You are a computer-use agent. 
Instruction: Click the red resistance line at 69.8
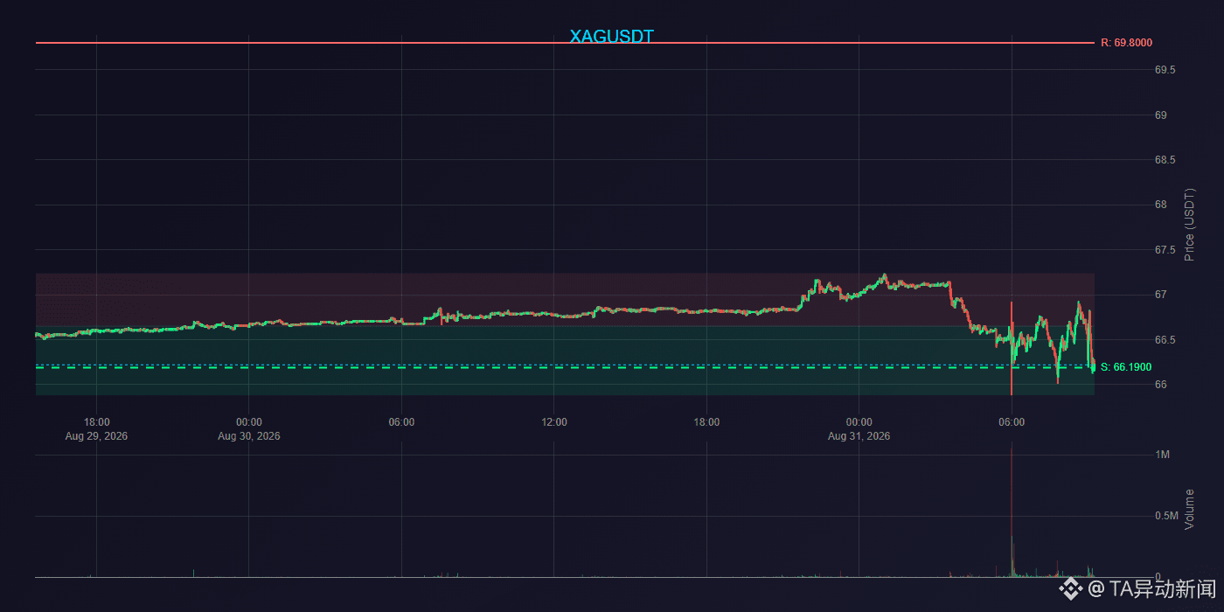564,43
